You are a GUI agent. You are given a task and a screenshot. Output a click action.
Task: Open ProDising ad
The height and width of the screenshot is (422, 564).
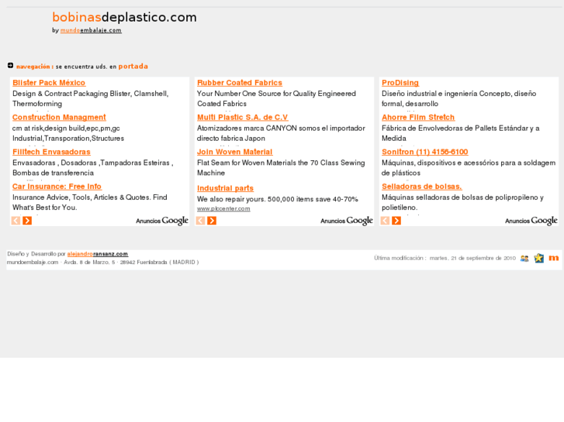click(400, 83)
